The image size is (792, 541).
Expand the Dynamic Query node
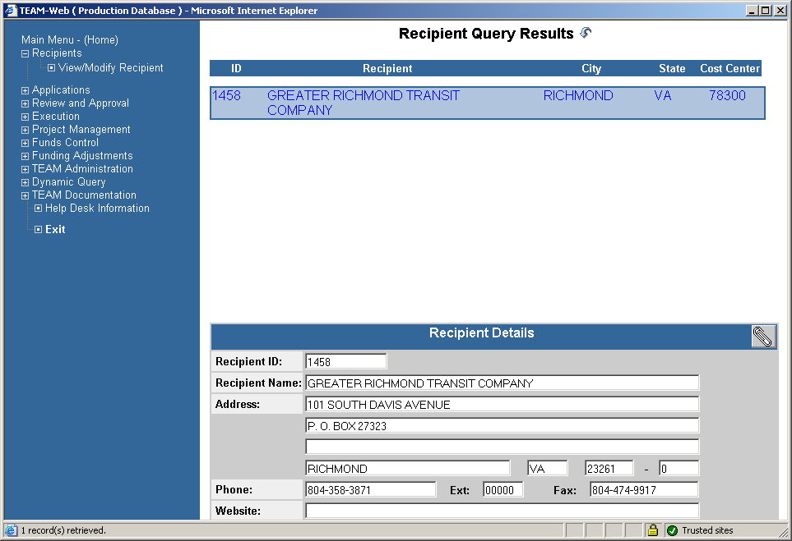[x=25, y=182]
